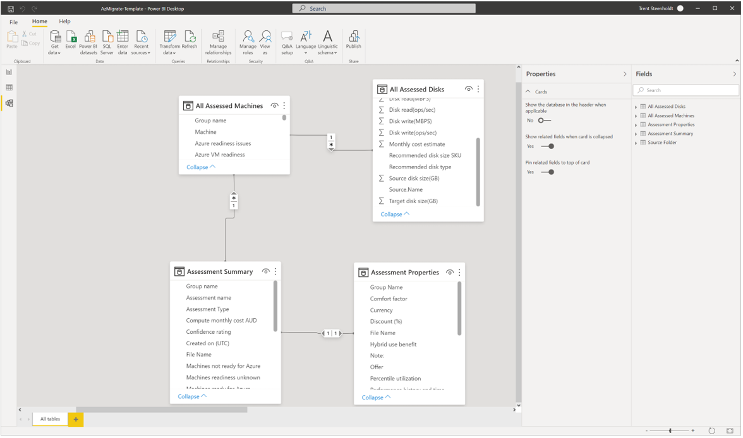The width and height of the screenshot is (743, 438).
Task: Zoom out with the minus button
Action: (647, 430)
